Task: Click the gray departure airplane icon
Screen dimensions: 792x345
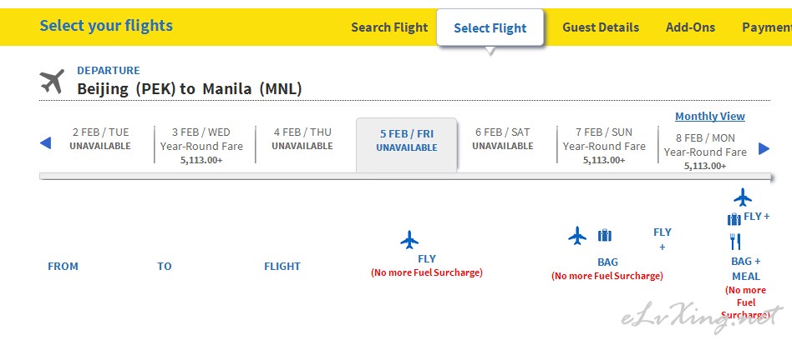Action: click(52, 81)
